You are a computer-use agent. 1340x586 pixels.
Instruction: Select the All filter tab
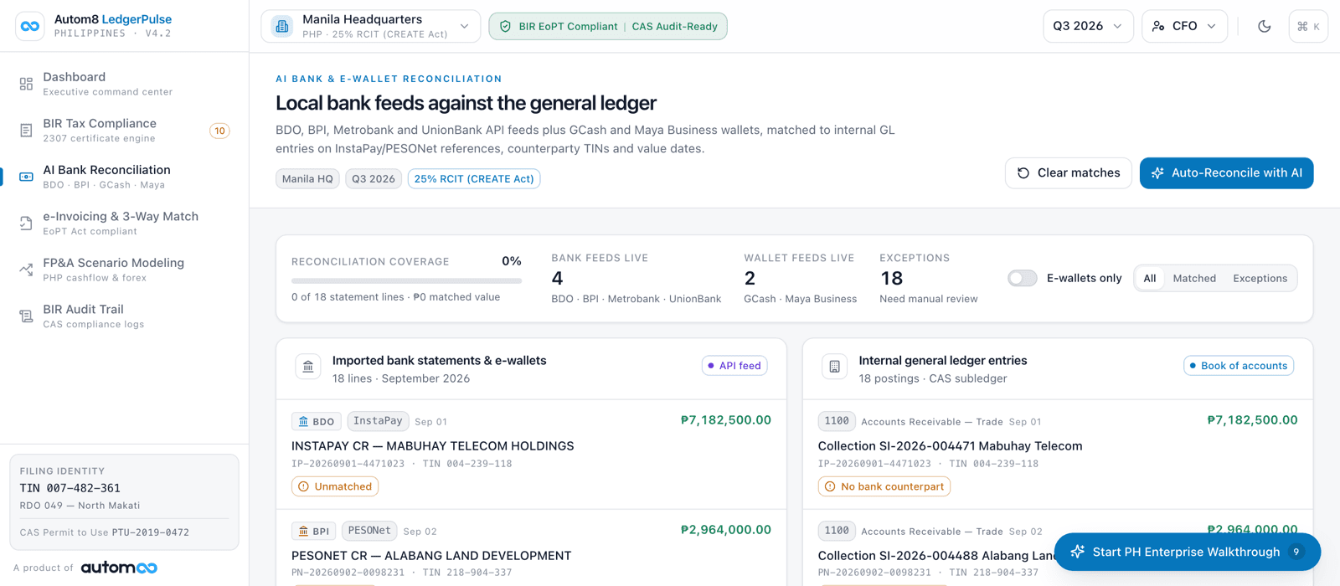[x=1150, y=279]
